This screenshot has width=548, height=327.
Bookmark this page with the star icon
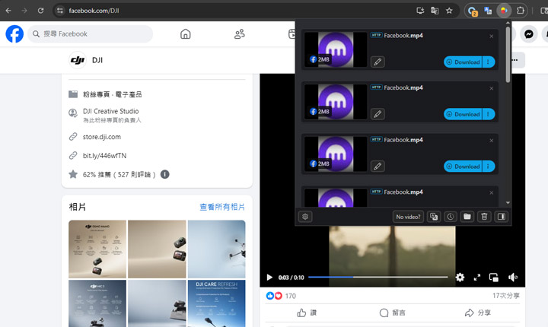tap(449, 11)
